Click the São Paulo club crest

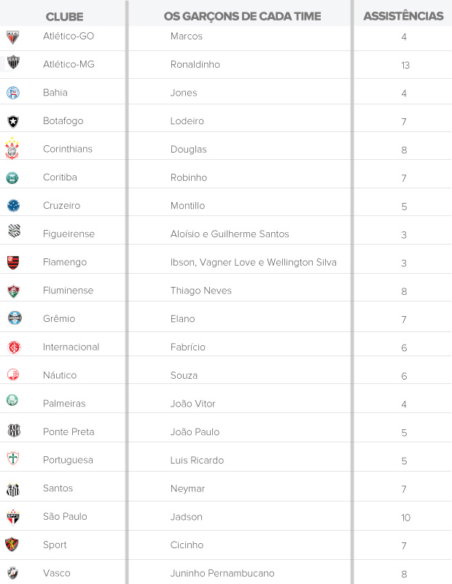[13, 517]
